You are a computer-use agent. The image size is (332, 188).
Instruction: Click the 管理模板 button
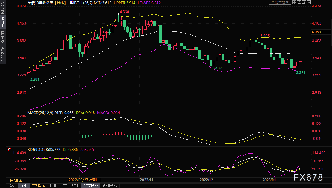tap(110, 186)
